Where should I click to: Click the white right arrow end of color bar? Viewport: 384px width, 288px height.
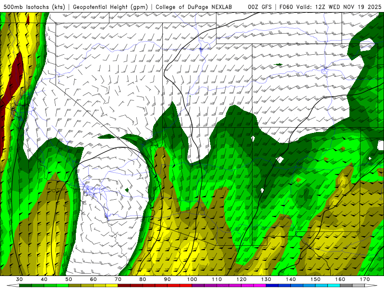tap(371, 286)
